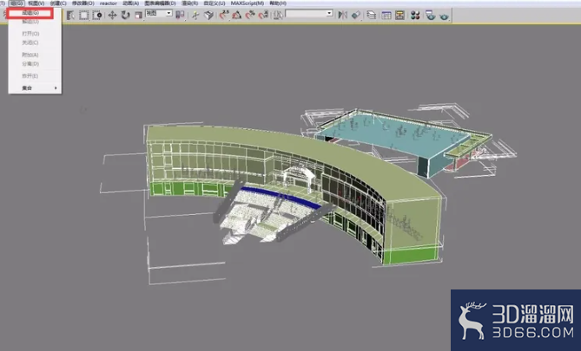The width and height of the screenshot is (581, 351).
Task: Open the 创建(C) menu
Action: pos(58,3)
